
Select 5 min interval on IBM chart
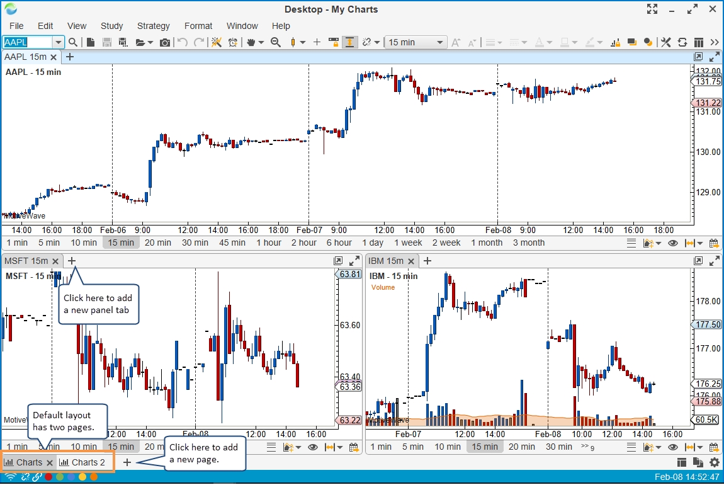(x=413, y=447)
